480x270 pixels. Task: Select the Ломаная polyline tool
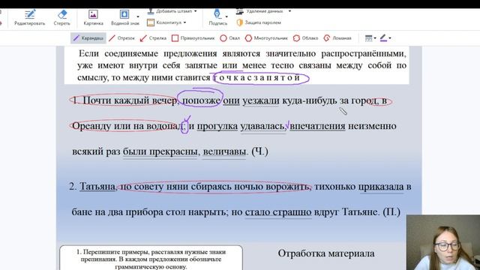pyautogui.click(x=337, y=38)
